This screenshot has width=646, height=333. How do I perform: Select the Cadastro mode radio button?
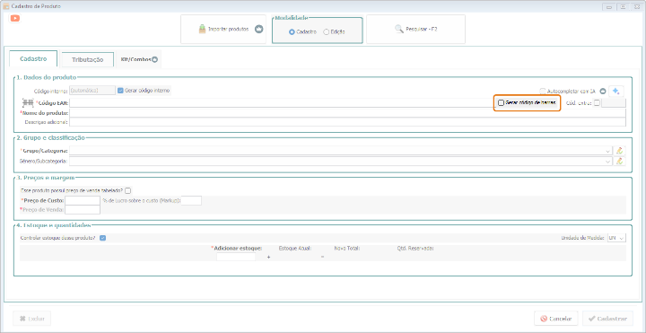pyautogui.click(x=292, y=31)
